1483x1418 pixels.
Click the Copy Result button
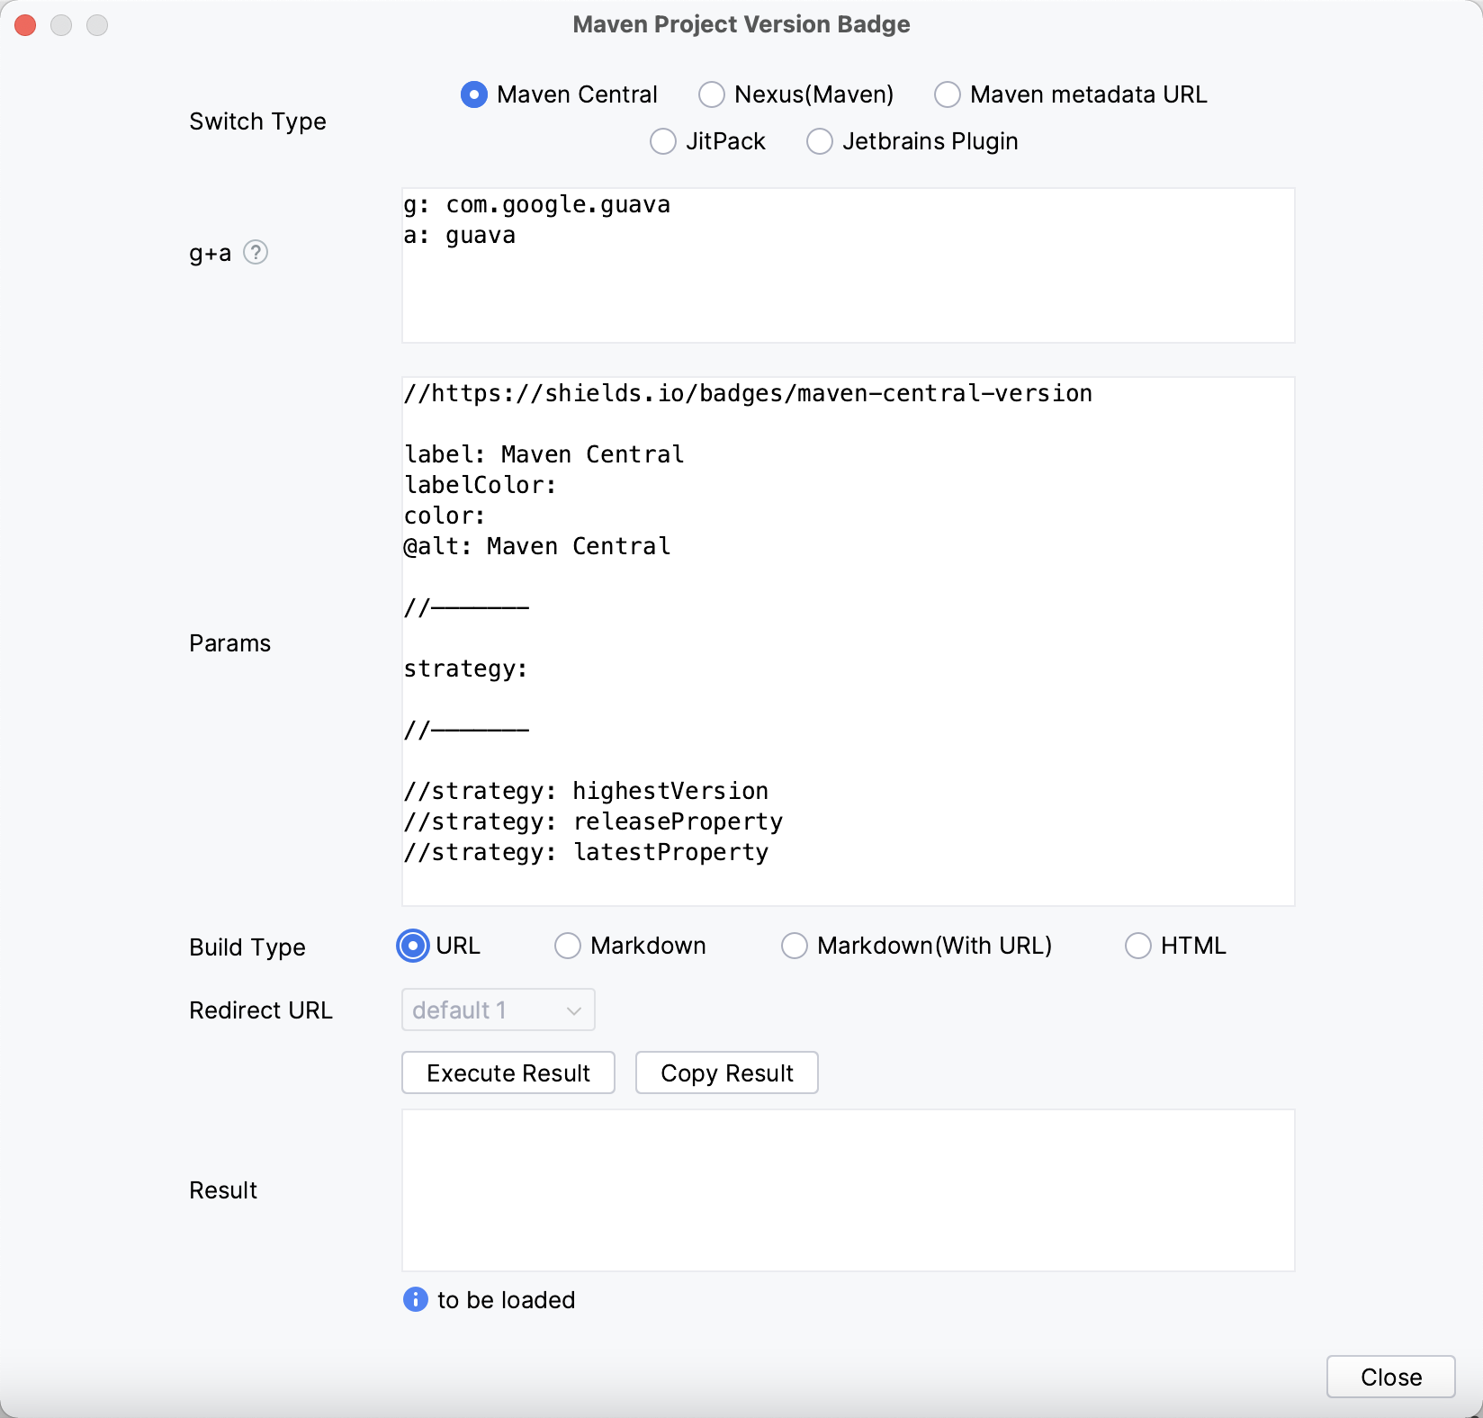726,1072
